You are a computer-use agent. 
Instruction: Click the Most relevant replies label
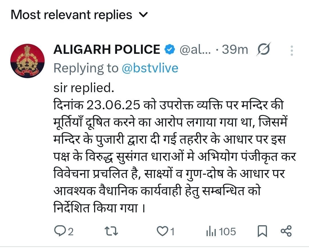[72, 15]
